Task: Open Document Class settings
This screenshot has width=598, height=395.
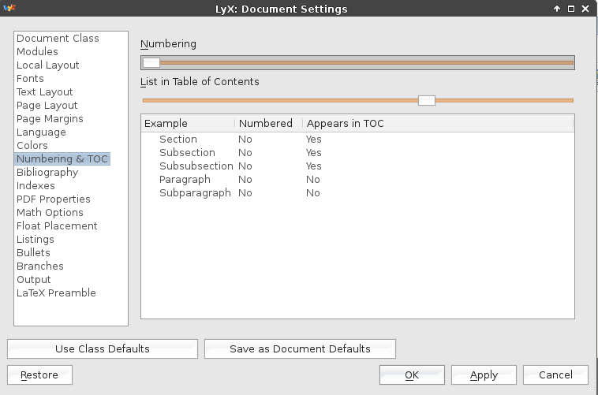Action: click(58, 38)
